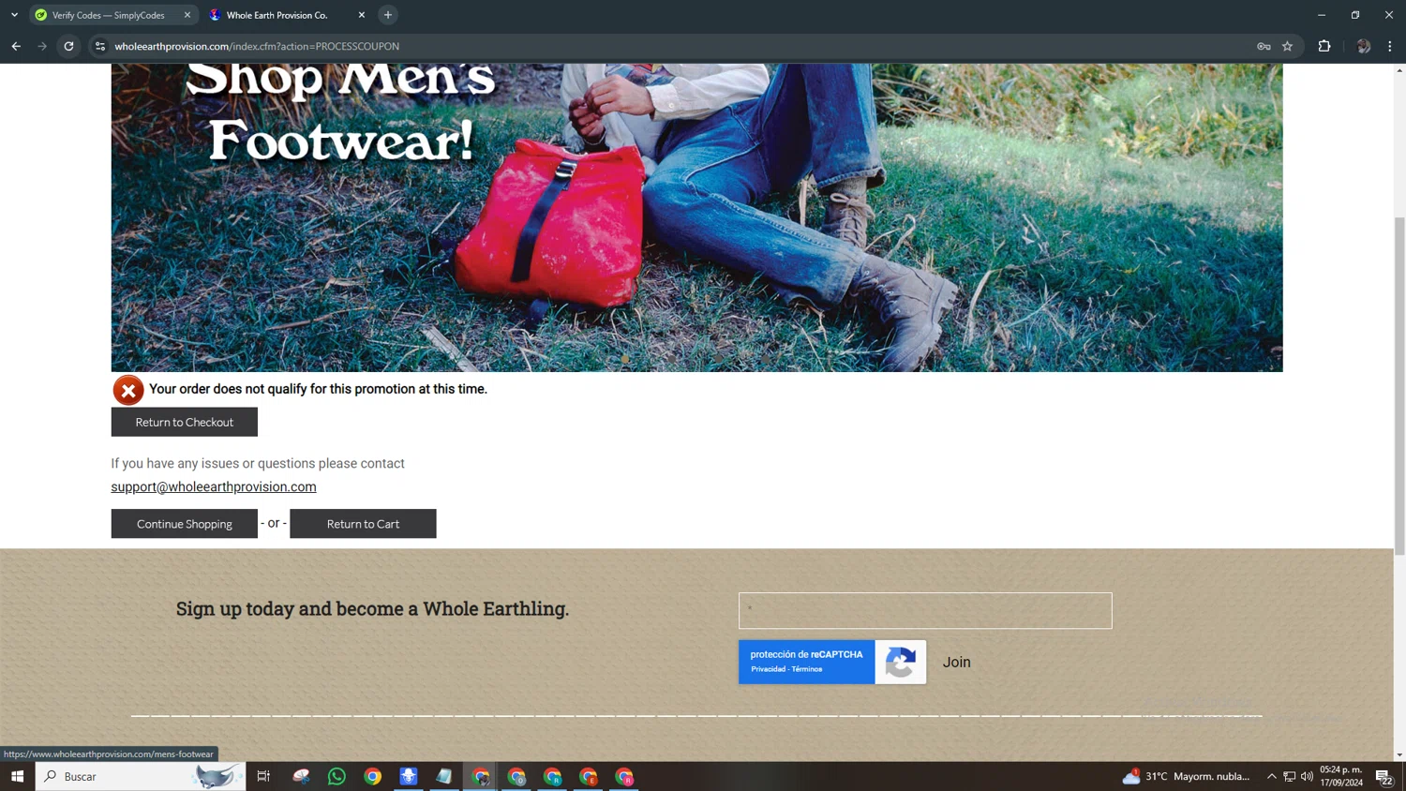This screenshot has width=1406, height=791.
Task: Open the network status tray icon
Action: (x=1290, y=776)
